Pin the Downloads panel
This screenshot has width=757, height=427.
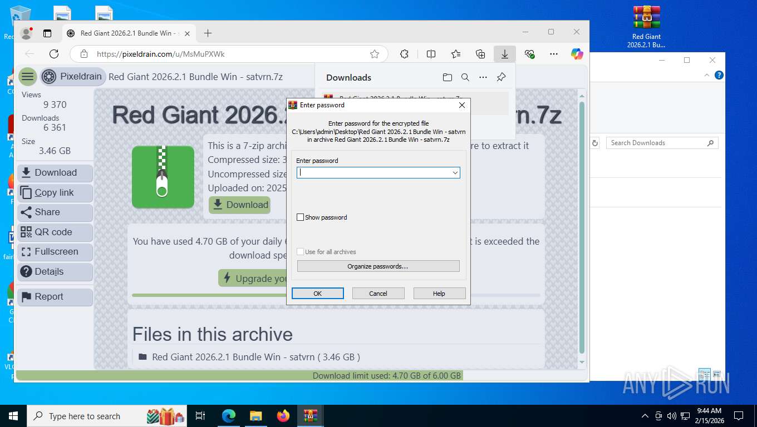(501, 77)
